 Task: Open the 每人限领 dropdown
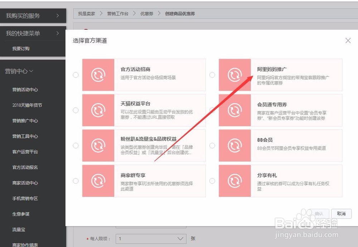pos(151,239)
